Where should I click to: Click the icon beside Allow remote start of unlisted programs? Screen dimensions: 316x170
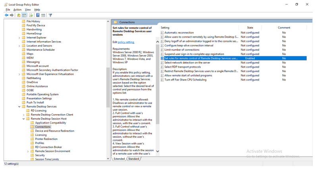pos(162,76)
